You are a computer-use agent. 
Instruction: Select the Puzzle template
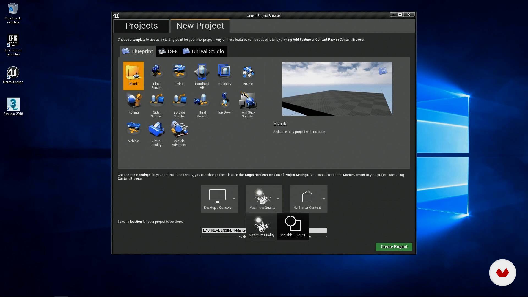[248, 76]
